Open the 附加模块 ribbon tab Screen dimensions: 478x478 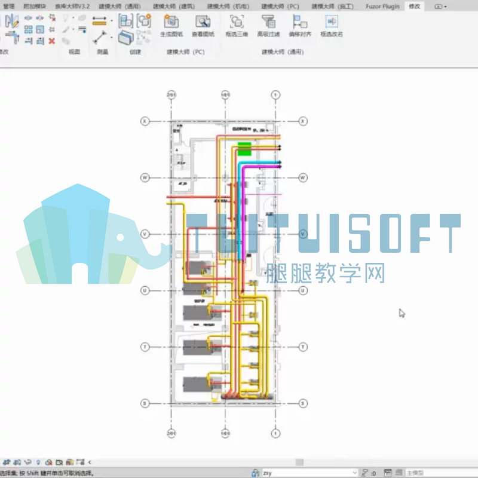pyautogui.click(x=35, y=6)
